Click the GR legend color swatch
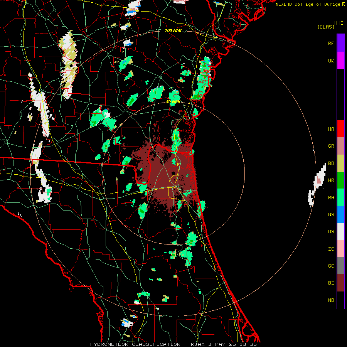 click(x=340, y=146)
